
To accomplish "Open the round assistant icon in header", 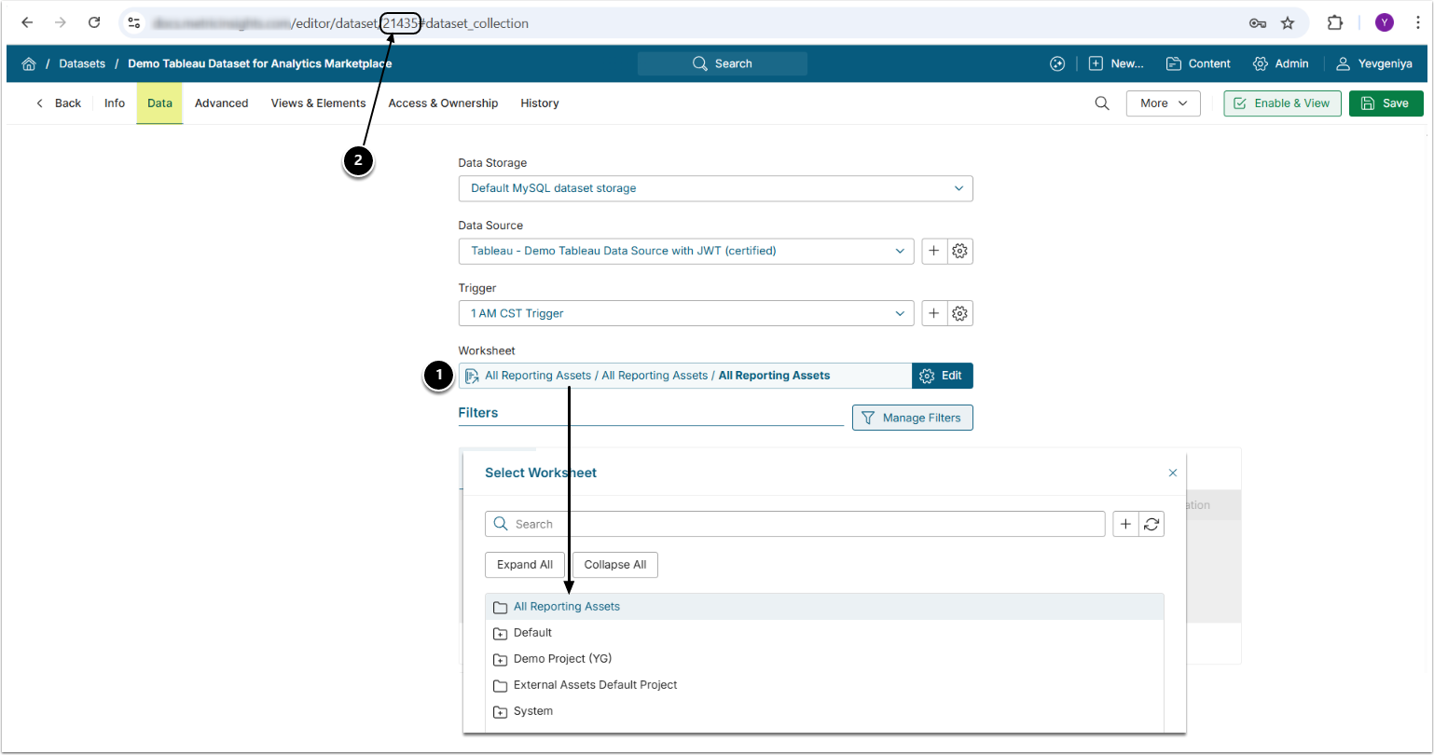I will (1057, 63).
